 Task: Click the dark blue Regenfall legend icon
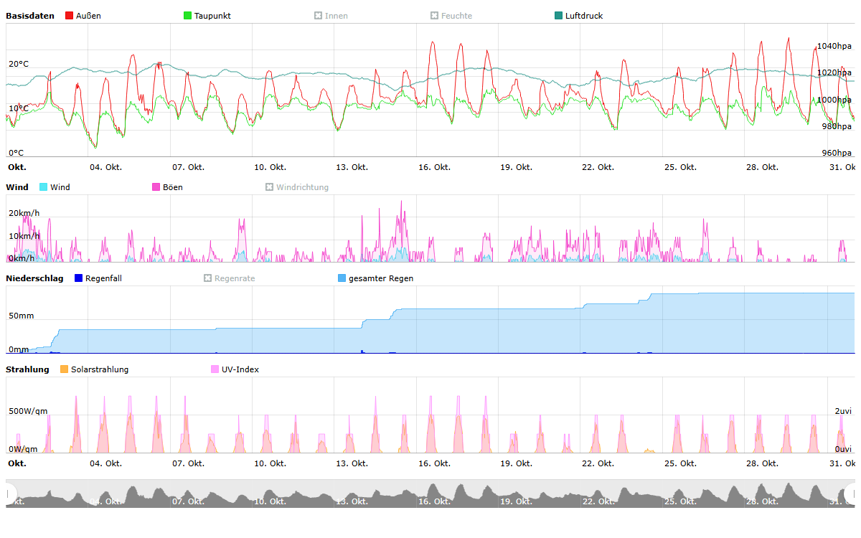[79, 278]
